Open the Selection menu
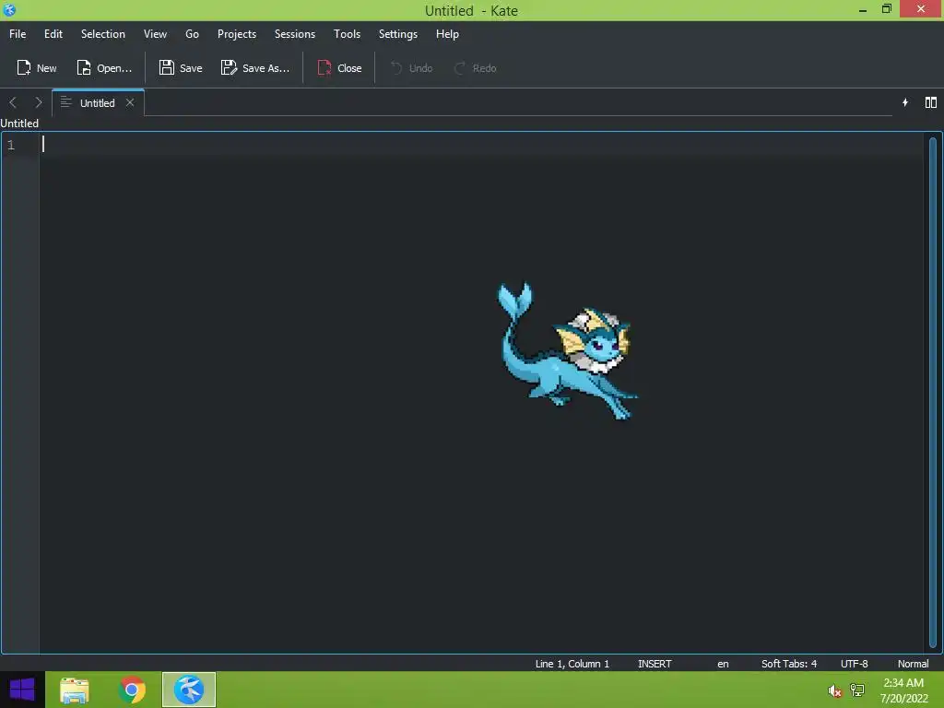The image size is (944, 708). [103, 34]
